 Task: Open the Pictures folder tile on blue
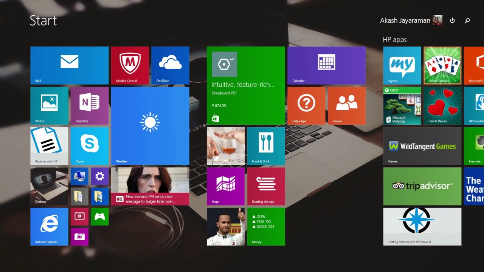[x=100, y=196]
